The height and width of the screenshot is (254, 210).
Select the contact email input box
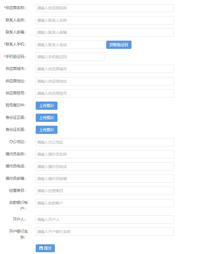pos(105,32)
